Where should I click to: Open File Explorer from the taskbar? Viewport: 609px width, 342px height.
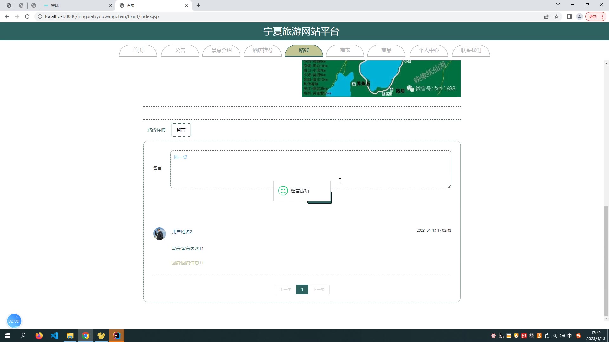(x=70, y=336)
